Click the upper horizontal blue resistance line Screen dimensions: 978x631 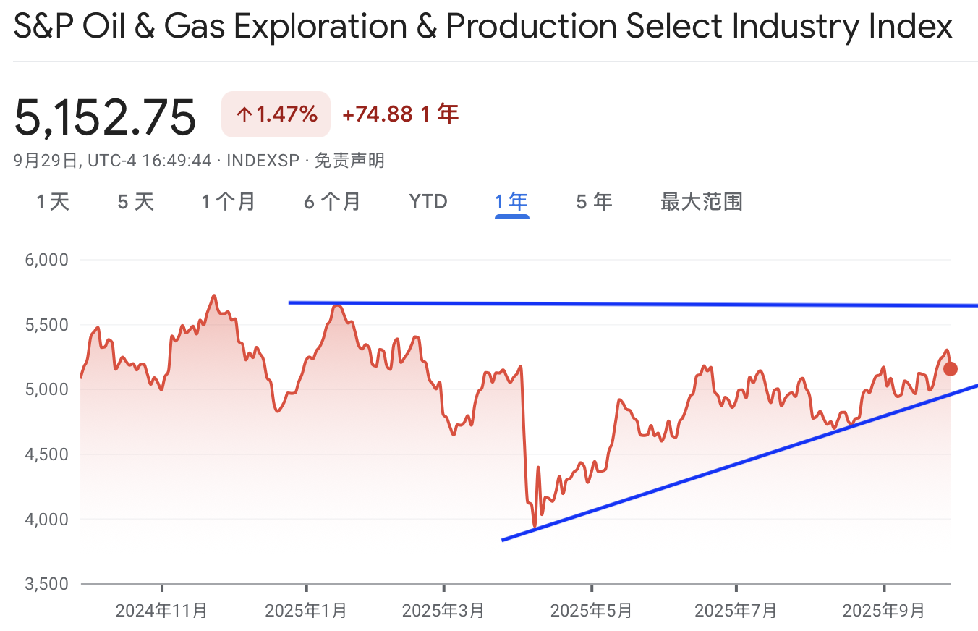click(x=633, y=304)
